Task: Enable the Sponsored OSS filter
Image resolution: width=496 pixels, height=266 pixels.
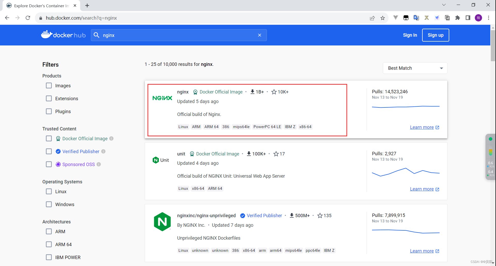Action: 49,164
